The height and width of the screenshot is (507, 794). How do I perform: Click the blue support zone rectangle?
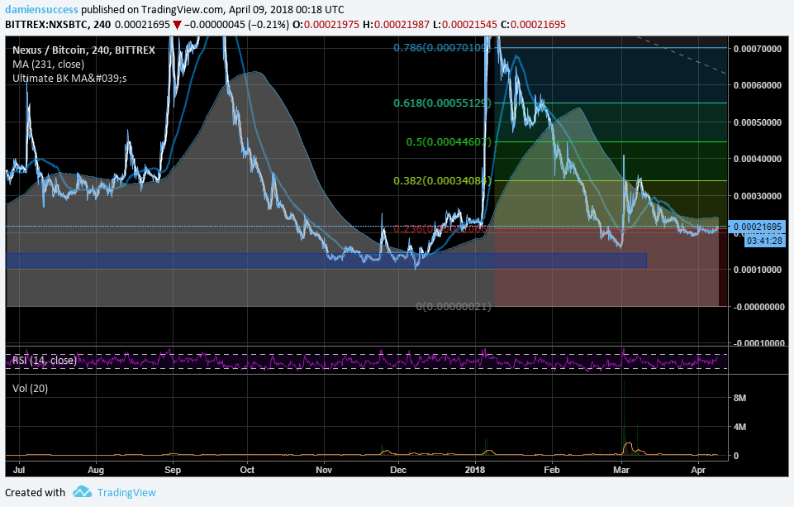coord(326,261)
